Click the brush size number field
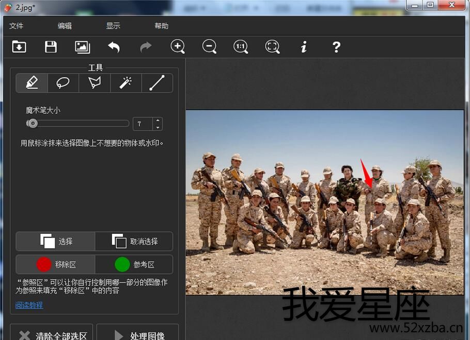470x340 pixels. tap(143, 124)
